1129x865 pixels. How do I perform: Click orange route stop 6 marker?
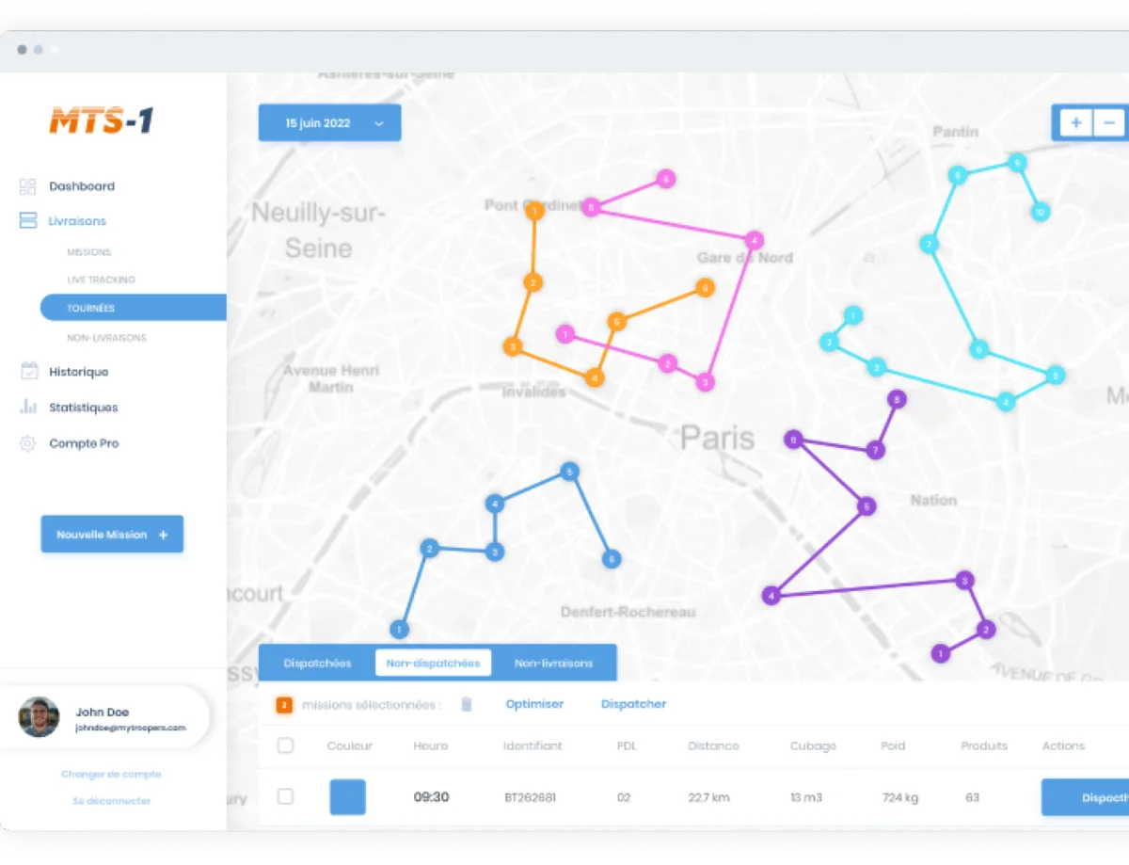pos(704,287)
